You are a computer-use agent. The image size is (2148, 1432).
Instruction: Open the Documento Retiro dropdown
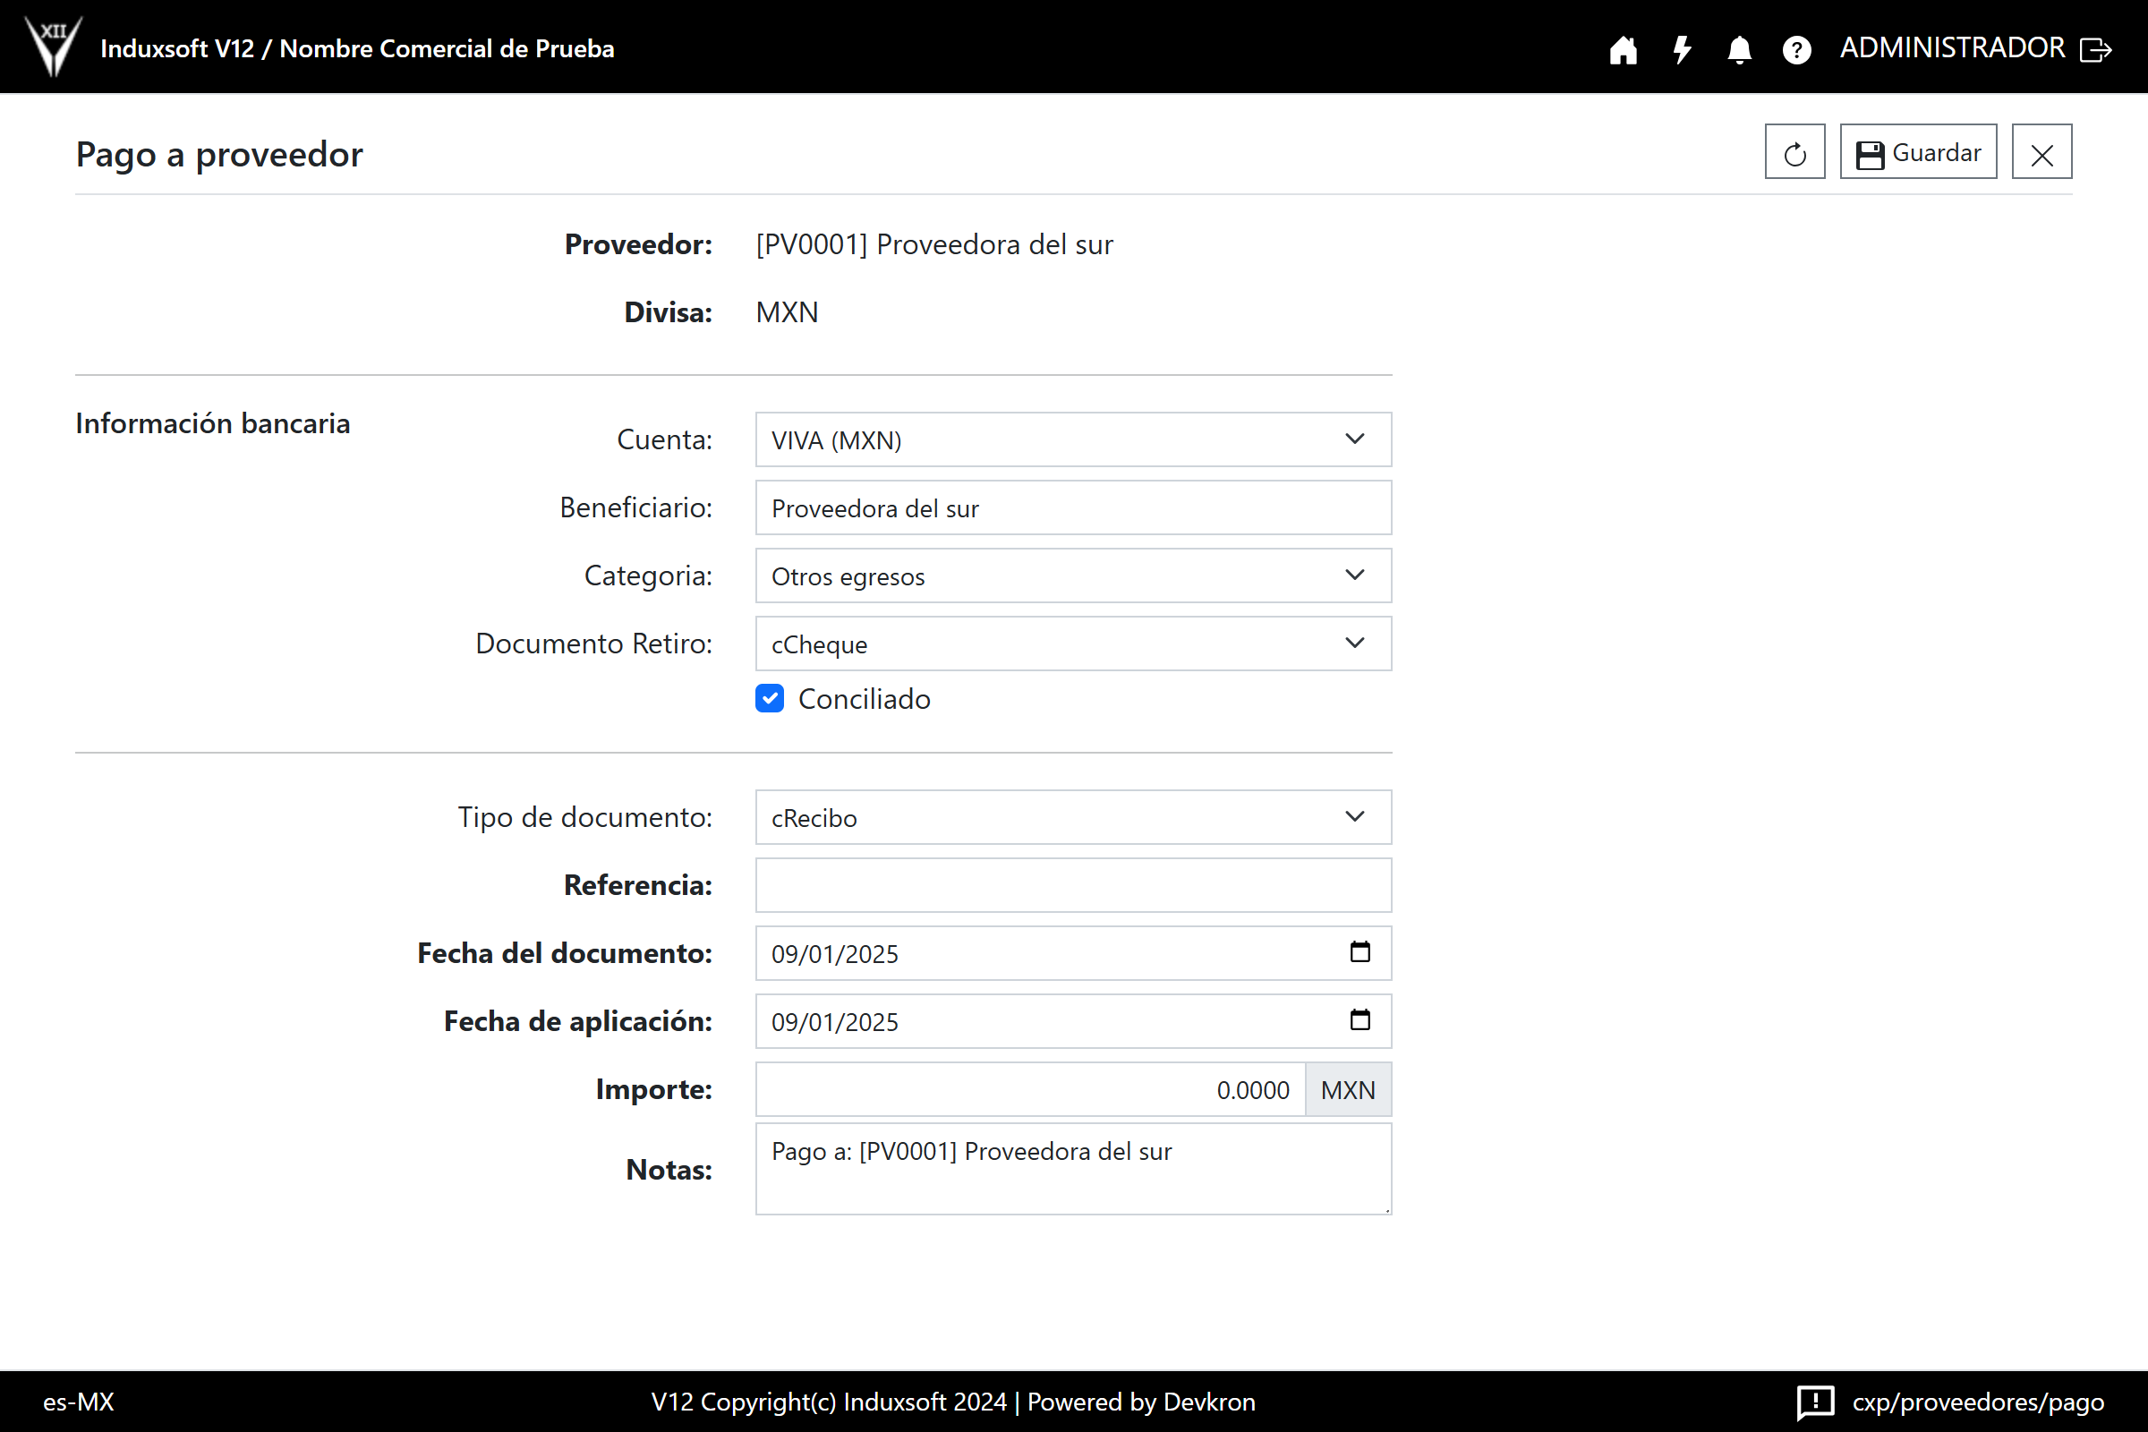pyautogui.click(x=1073, y=644)
